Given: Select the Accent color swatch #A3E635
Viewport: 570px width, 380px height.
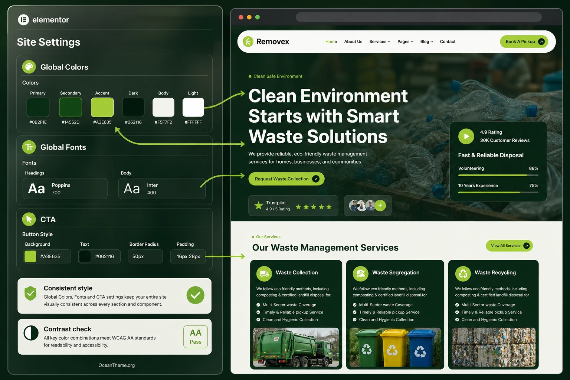Looking at the screenshot, I should [102, 107].
